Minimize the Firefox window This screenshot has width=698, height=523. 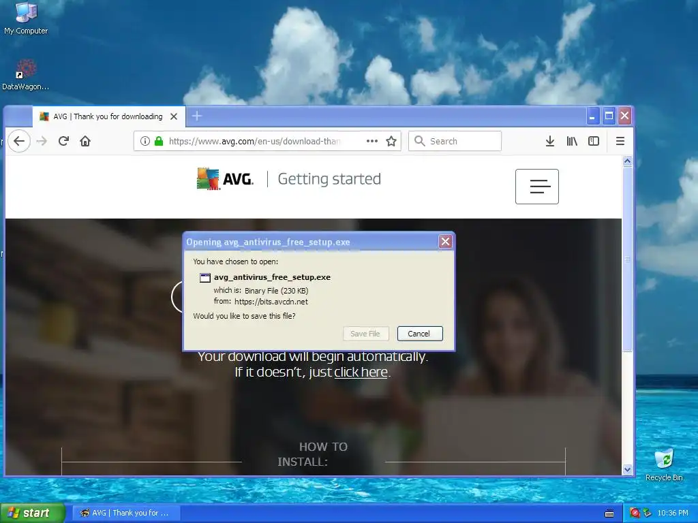click(x=592, y=116)
